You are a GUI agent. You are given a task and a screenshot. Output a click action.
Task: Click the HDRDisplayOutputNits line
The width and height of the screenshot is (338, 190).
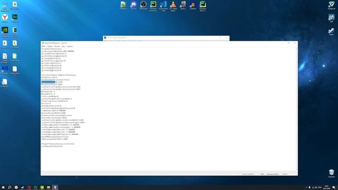(x=54, y=139)
